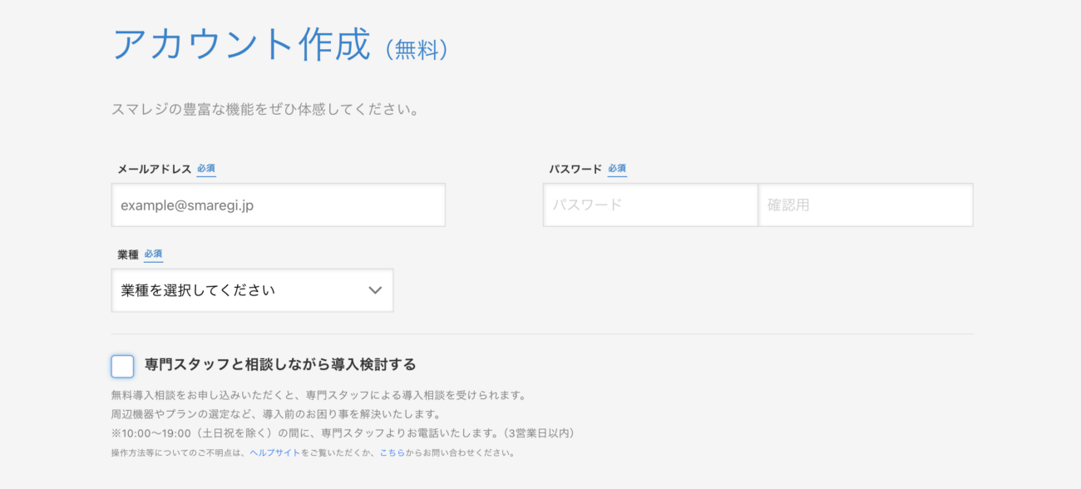Open the 業種を選択してください dropdown
Viewport: 1081px width, 489px height.
(252, 290)
